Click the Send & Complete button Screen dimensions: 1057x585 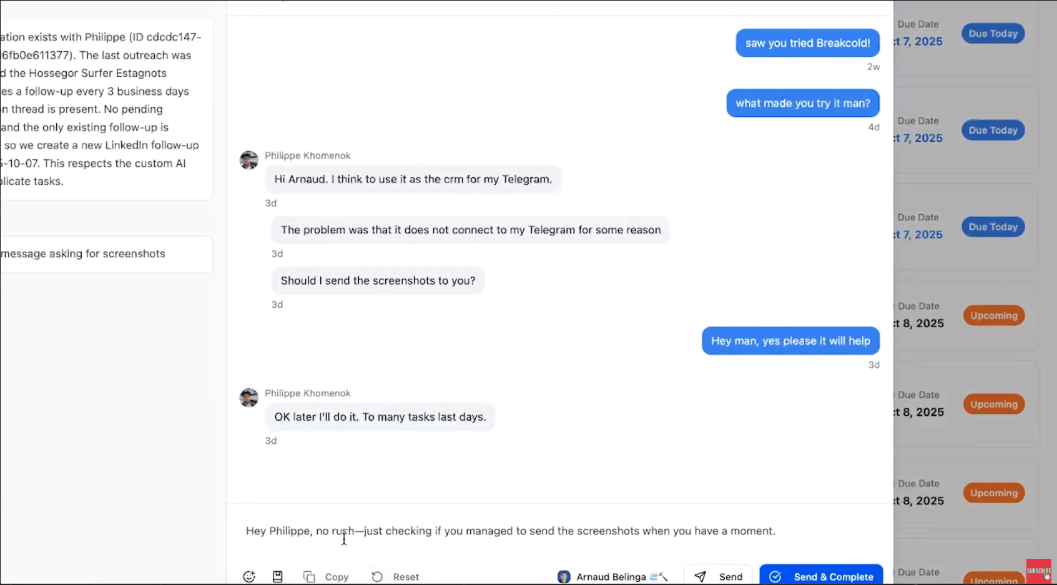[x=821, y=576]
